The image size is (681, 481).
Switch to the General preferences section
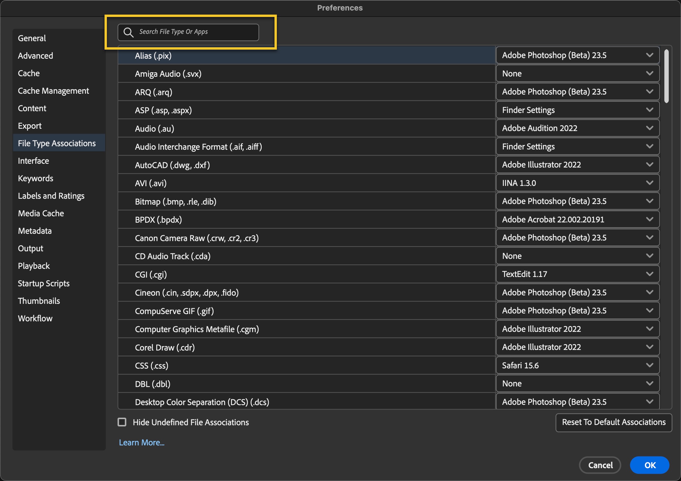(x=32, y=38)
